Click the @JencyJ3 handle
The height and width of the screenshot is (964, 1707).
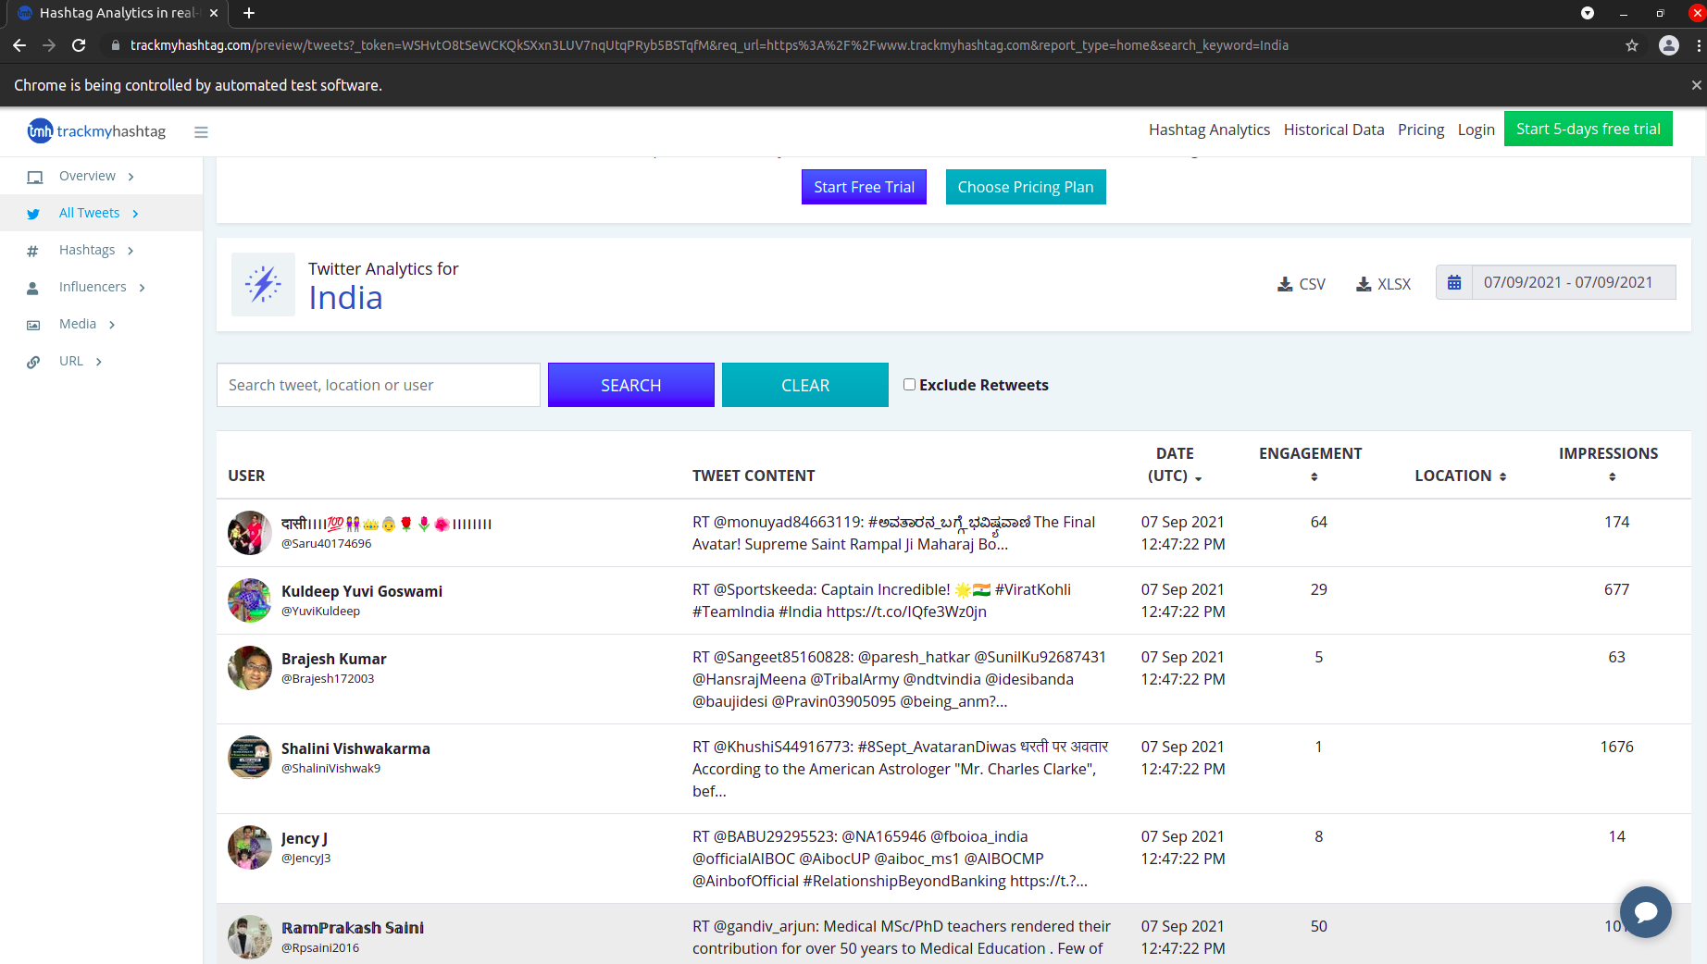click(x=306, y=859)
